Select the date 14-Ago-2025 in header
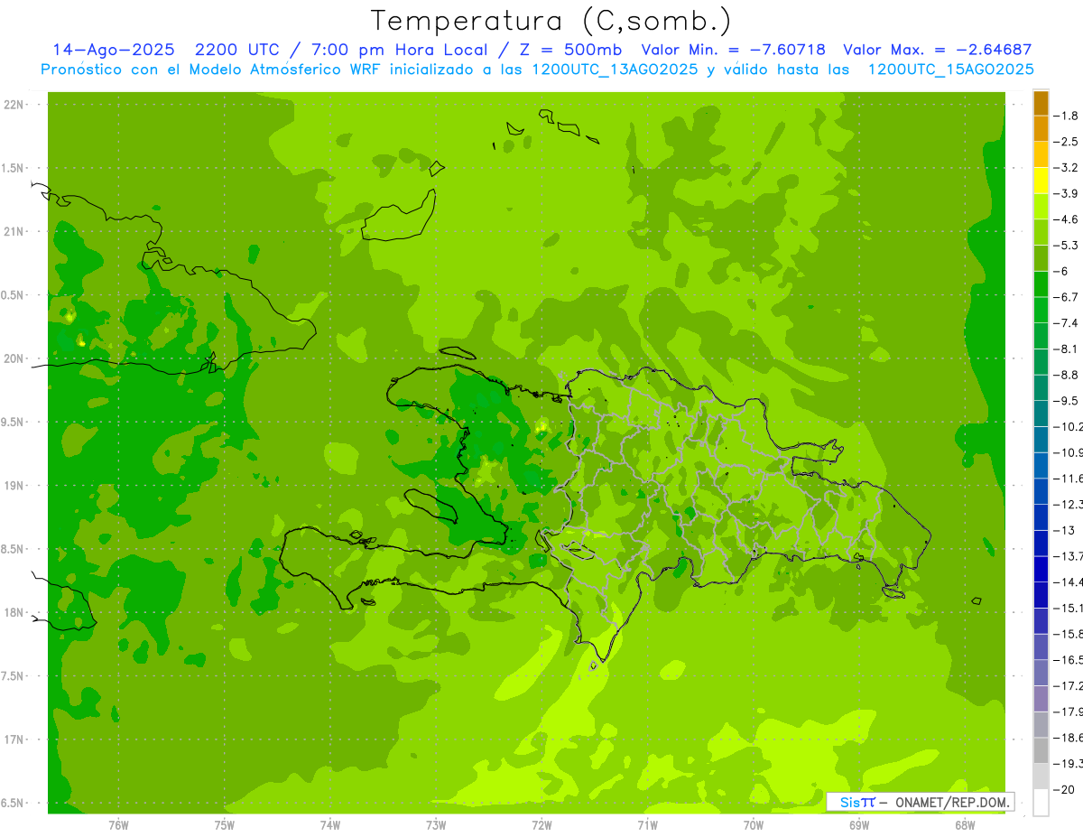Image resolution: width=1083 pixels, height=837 pixels. [x=113, y=51]
